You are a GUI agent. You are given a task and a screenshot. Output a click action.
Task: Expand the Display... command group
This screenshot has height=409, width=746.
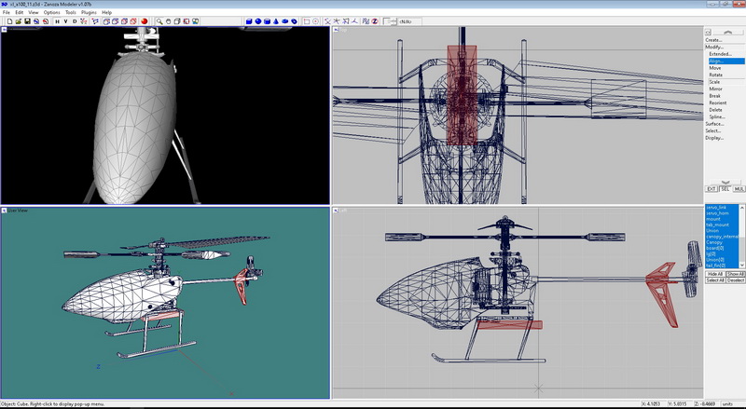[x=714, y=138]
